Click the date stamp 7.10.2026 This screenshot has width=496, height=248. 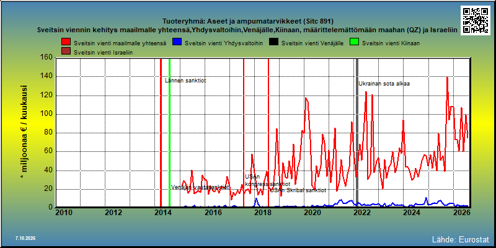tap(25, 238)
